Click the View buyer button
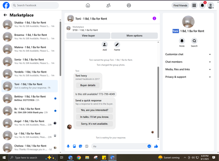This screenshot has width=219, height=161. point(88,35)
